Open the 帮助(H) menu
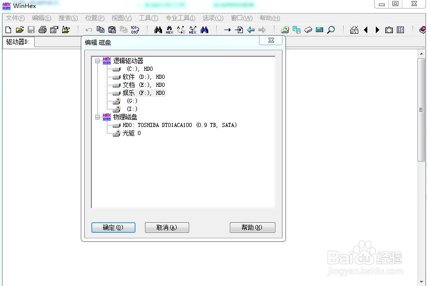The width and height of the screenshot is (427, 286). (269, 18)
